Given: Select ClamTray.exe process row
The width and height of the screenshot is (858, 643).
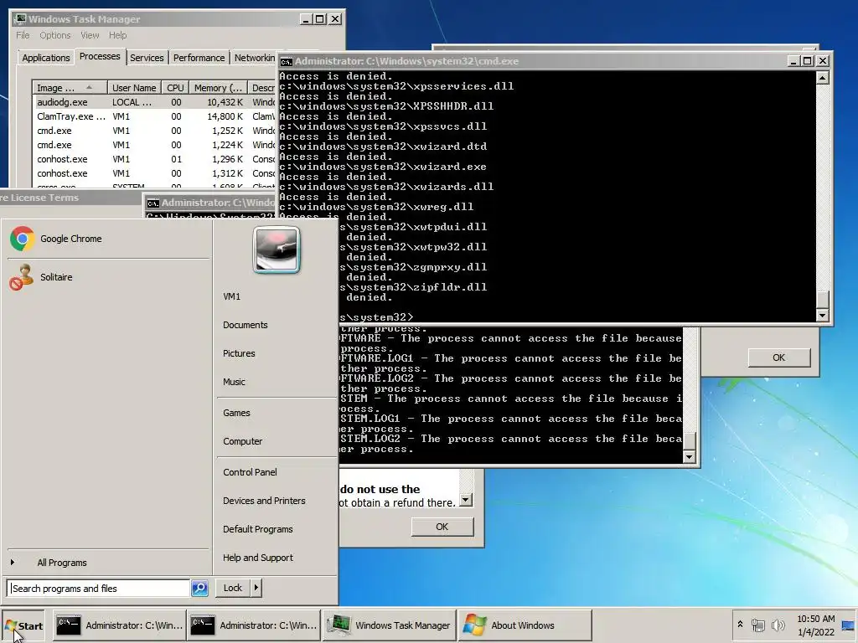Looking at the screenshot, I should tap(154, 116).
